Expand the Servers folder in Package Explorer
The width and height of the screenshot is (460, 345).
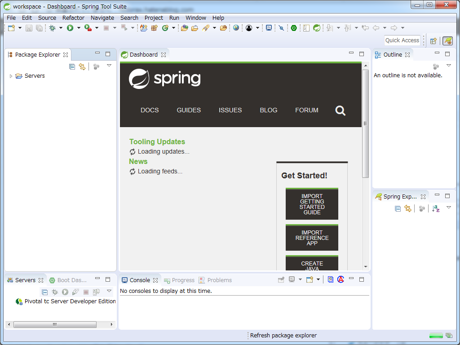[10, 75]
